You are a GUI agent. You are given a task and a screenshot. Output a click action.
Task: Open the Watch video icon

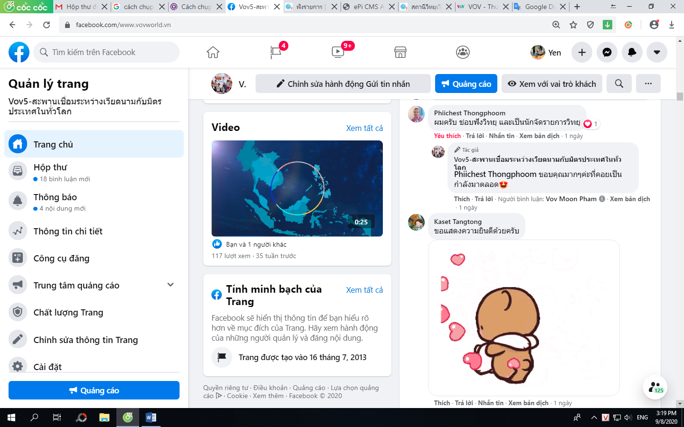click(338, 52)
